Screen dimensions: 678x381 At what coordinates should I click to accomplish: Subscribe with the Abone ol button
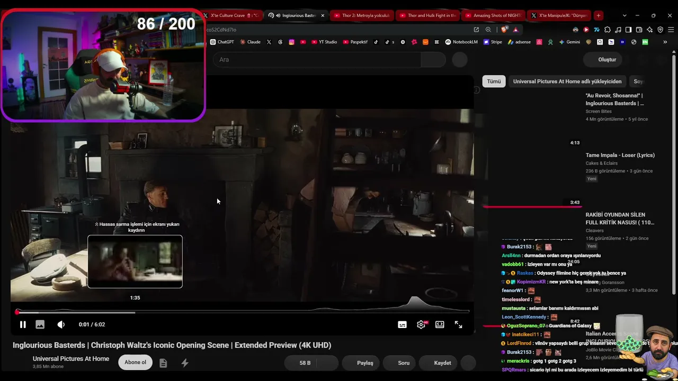[135, 362]
